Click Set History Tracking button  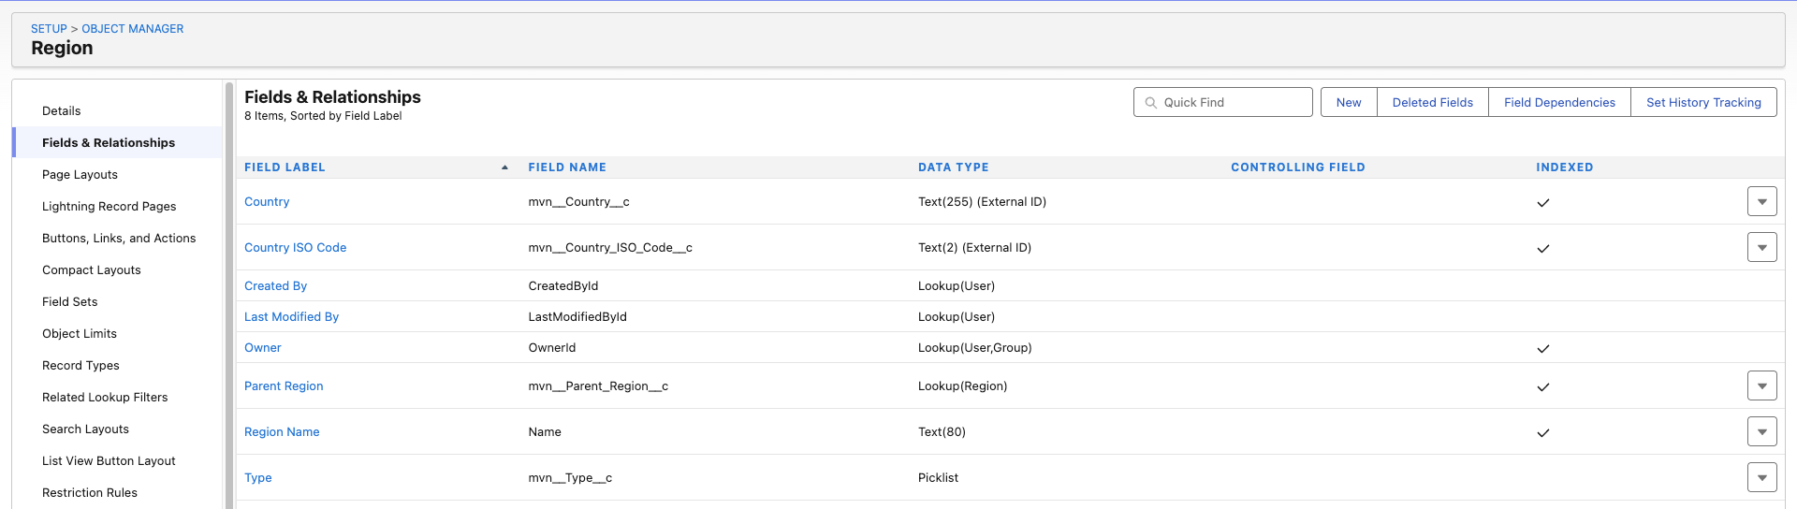click(1703, 102)
